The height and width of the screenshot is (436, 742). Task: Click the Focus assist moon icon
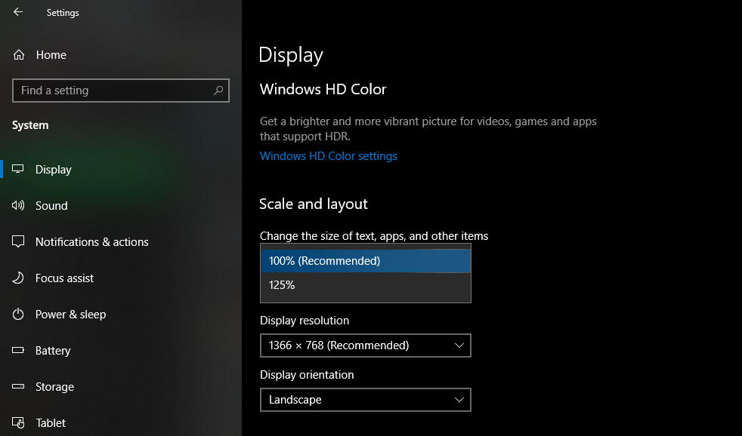click(18, 278)
